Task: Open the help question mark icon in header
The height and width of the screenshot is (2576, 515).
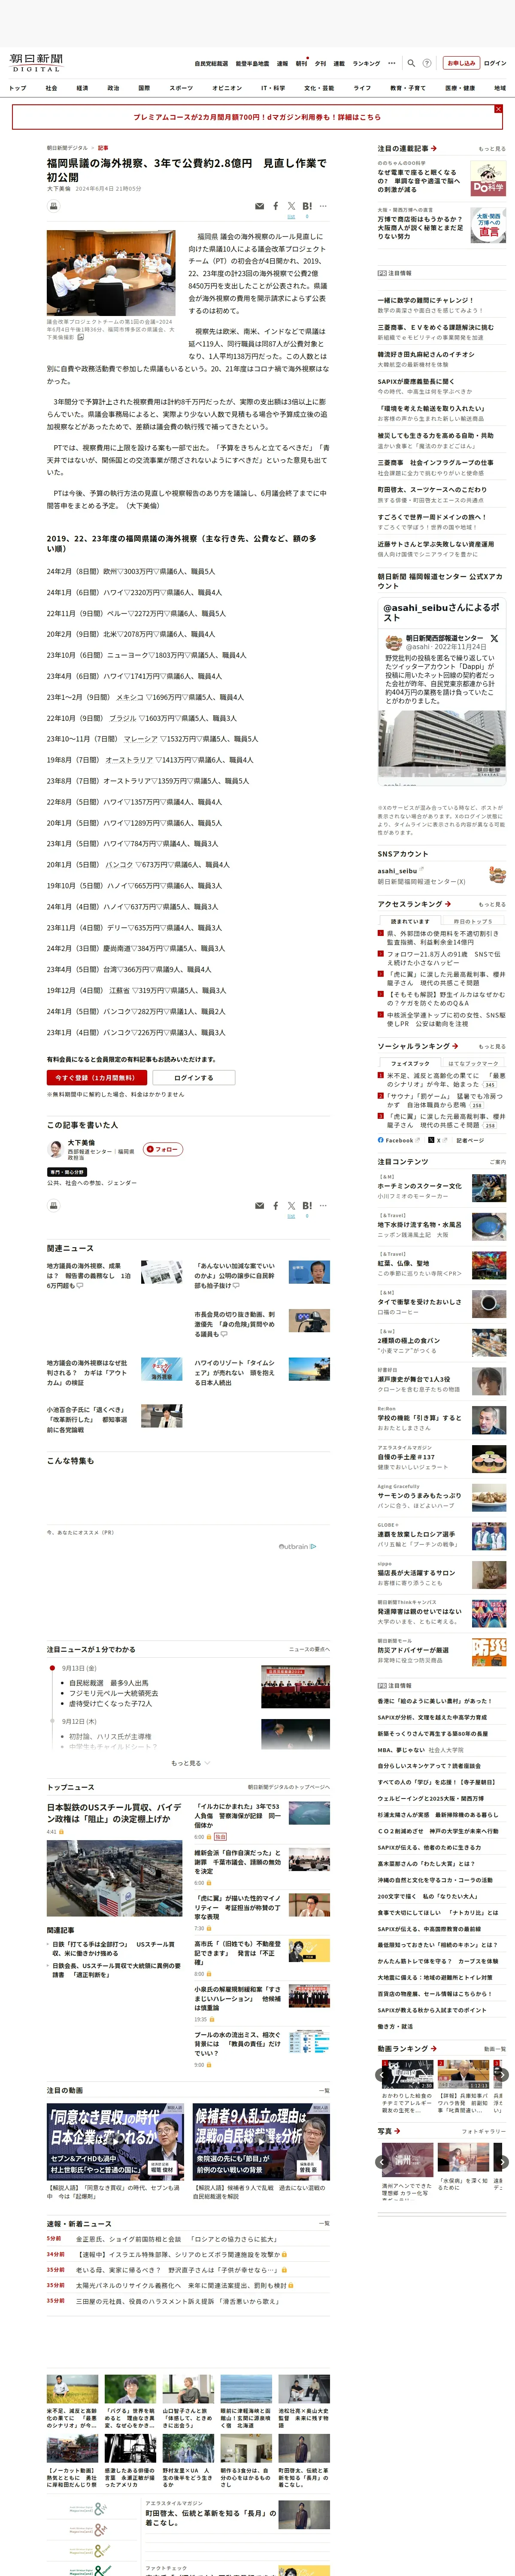Action: (x=427, y=63)
